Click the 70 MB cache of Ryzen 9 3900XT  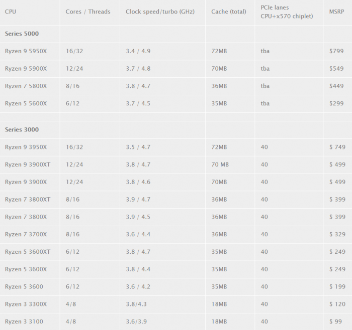[x=220, y=165]
